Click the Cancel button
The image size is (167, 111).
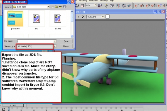[x=66, y=46]
